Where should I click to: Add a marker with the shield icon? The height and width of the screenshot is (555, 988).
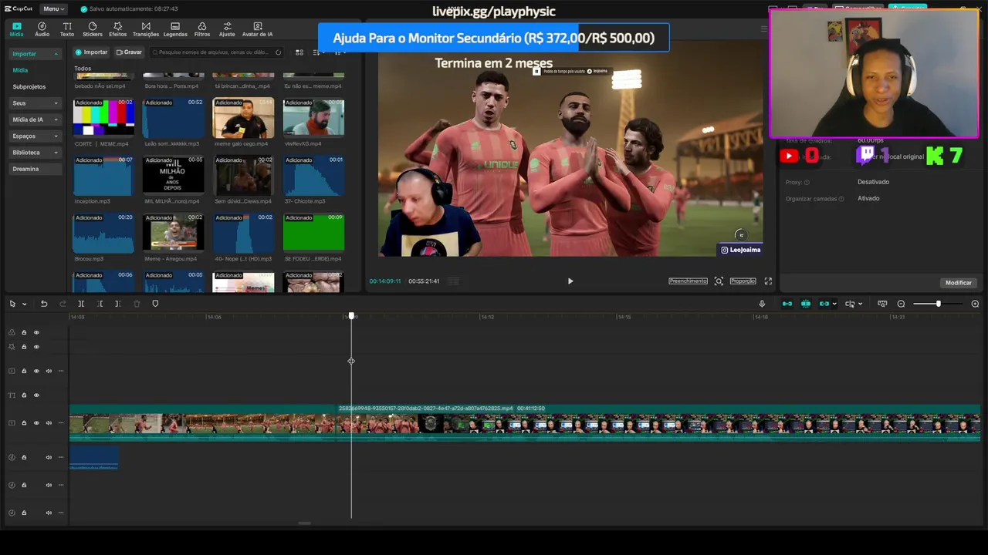[x=155, y=304]
